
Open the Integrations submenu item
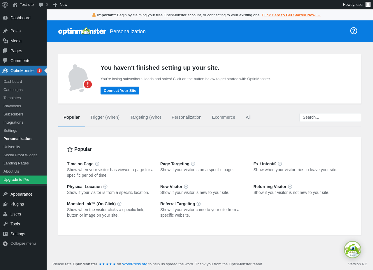tap(23, 122)
